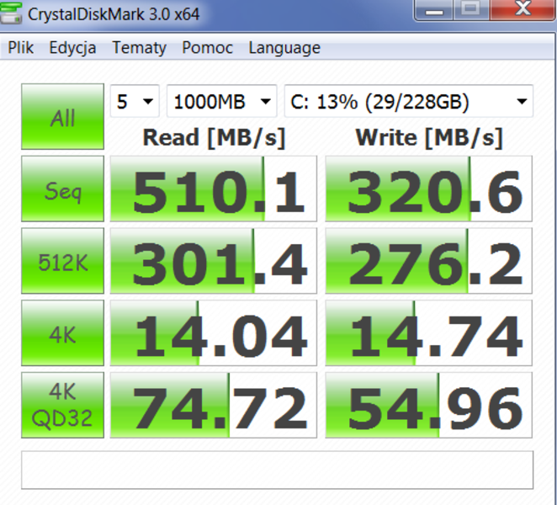Maximize the CrystalDiskMark window

[471, 10]
